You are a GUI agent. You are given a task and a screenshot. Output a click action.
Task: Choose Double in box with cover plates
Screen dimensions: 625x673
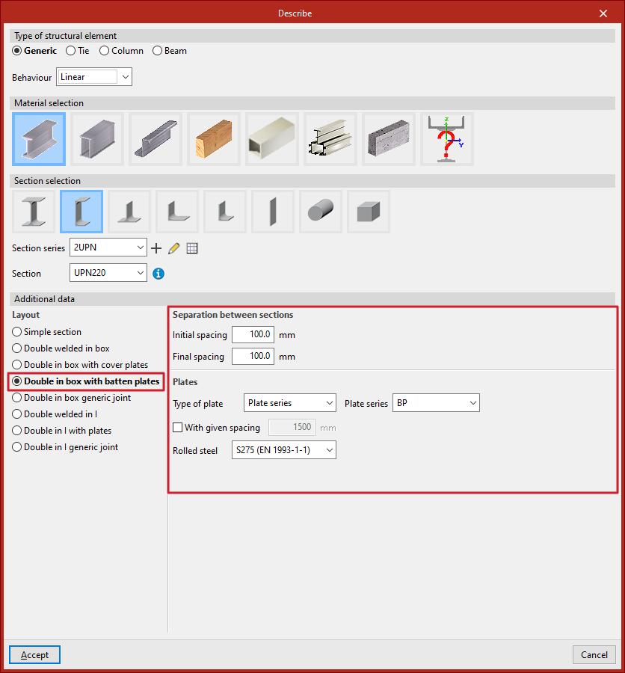tap(80, 365)
